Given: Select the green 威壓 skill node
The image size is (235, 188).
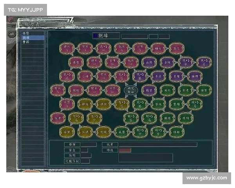Looking at the screenshot, I should 122,132.
